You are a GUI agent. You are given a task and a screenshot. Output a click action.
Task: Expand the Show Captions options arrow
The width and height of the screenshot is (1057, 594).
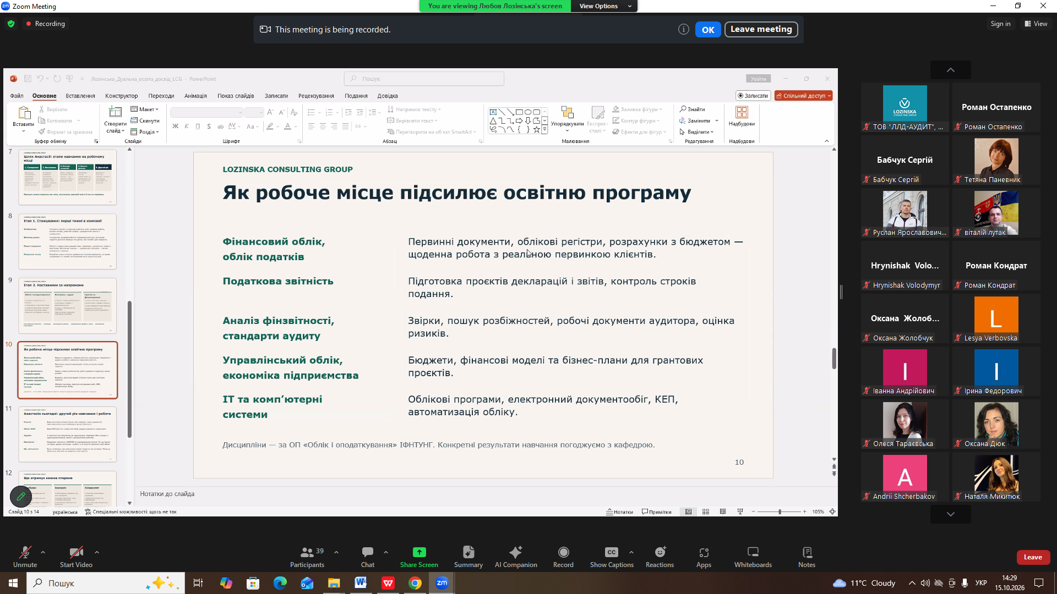point(631,552)
